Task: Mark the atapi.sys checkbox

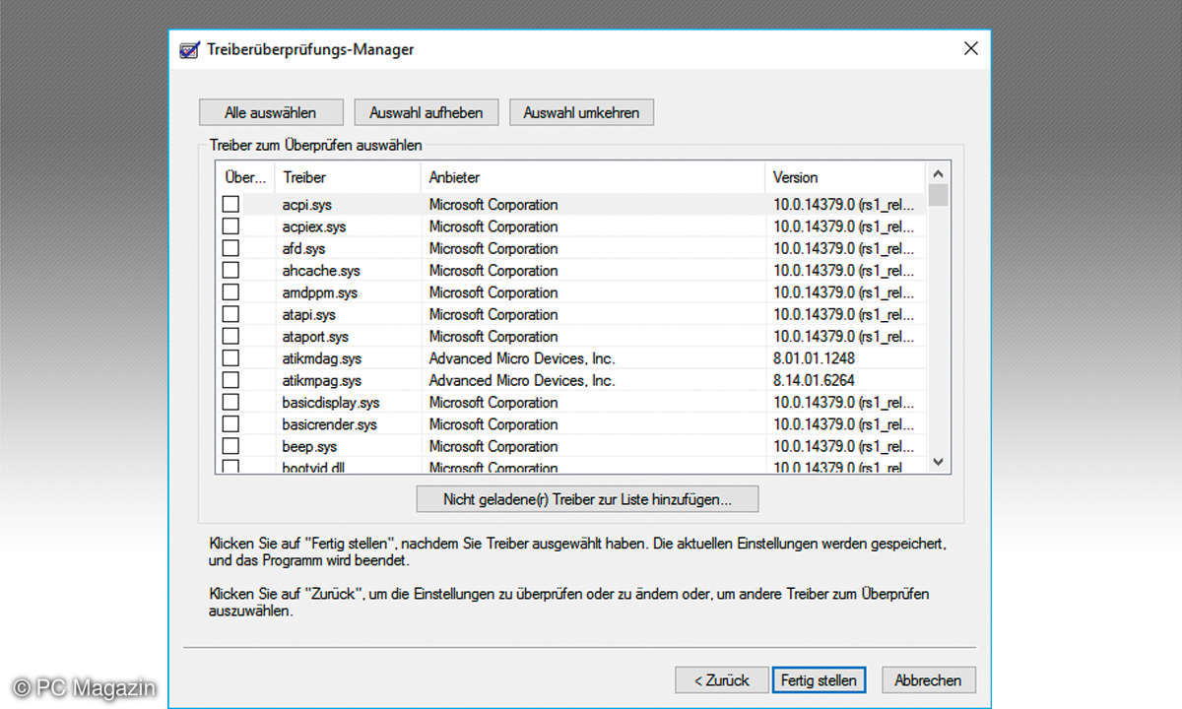Action: coord(230,314)
